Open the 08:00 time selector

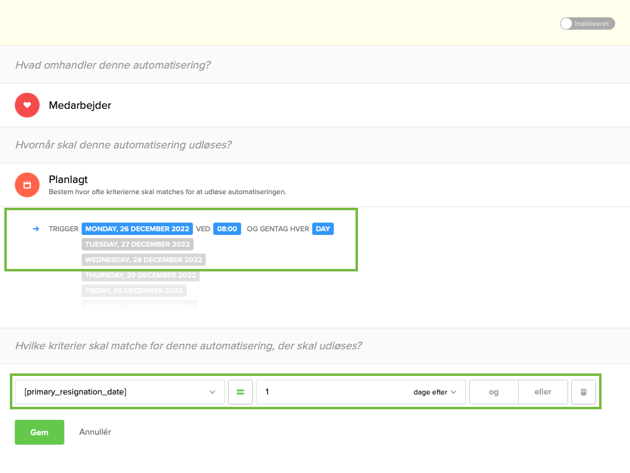[228, 228]
